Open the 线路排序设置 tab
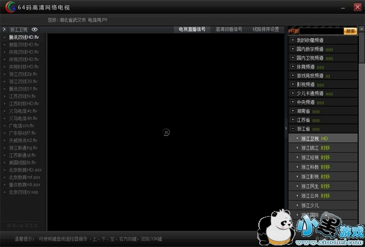Viewport: 365px width, 247px height. tap(266, 29)
